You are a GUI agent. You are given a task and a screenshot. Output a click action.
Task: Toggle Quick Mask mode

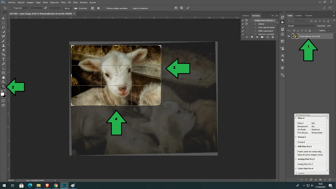click(x=3, y=101)
